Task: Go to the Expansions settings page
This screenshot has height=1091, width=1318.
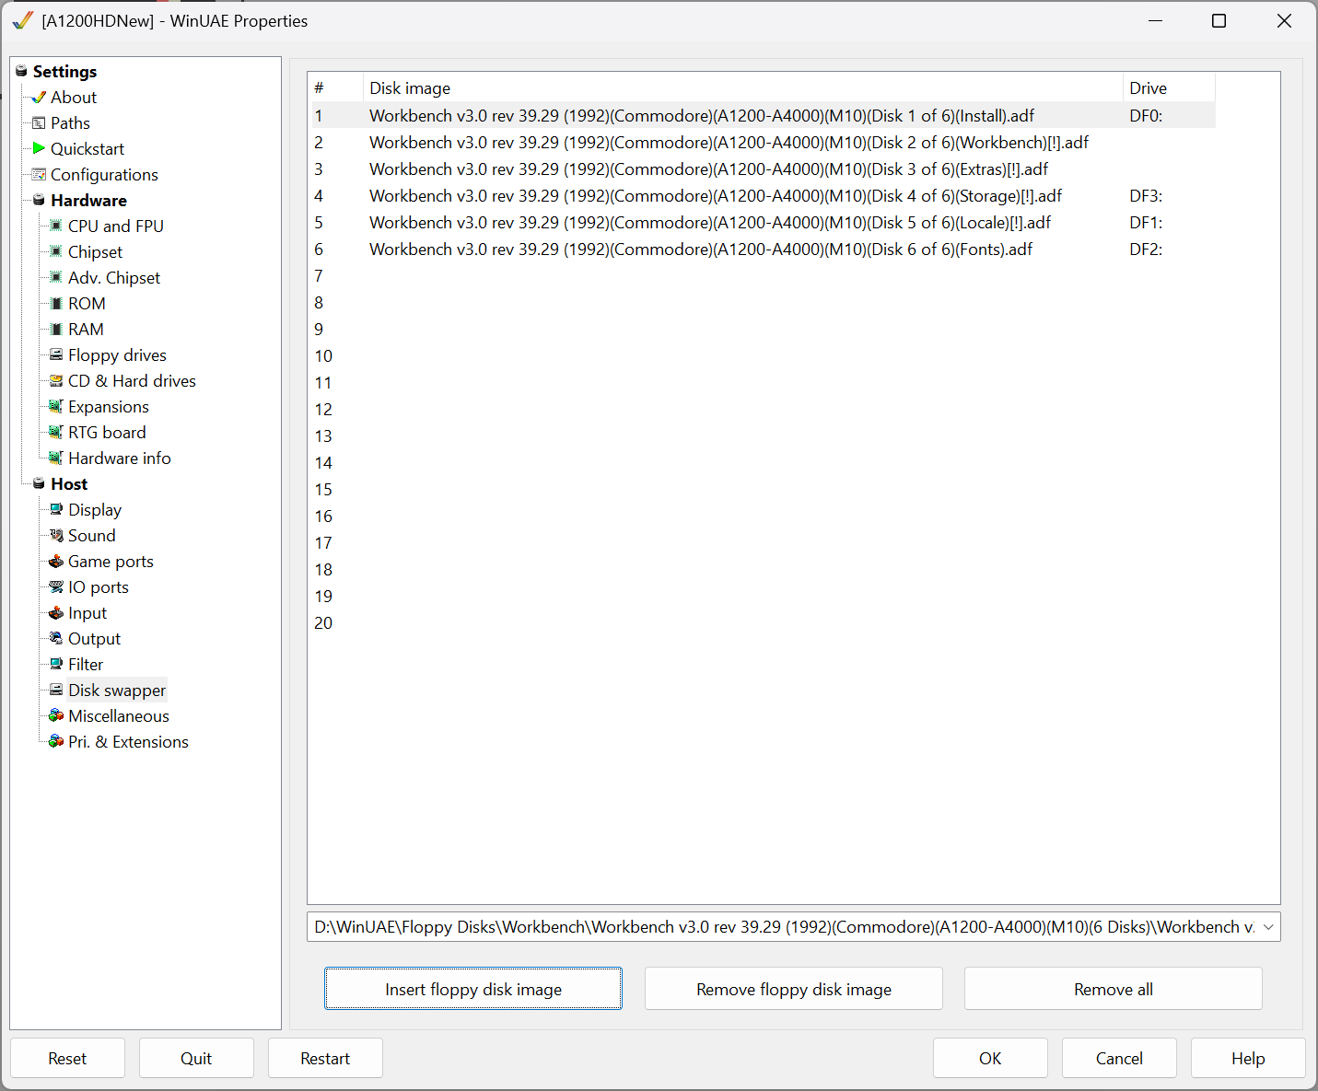Action: [x=108, y=406]
